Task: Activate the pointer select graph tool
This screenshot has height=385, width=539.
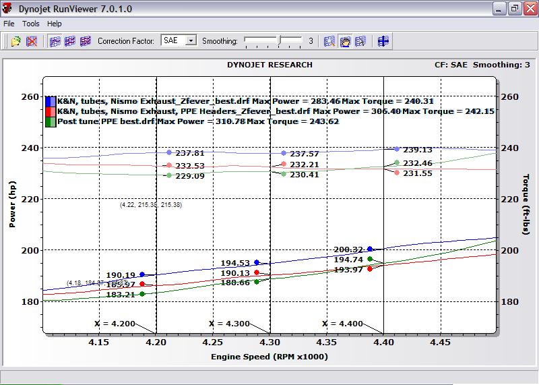Action: [x=360, y=41]
